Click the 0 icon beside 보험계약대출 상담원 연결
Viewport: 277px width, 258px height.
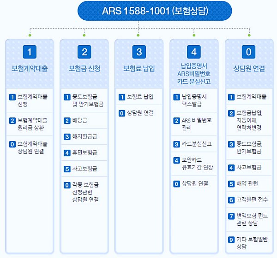[x=12, y=144]
